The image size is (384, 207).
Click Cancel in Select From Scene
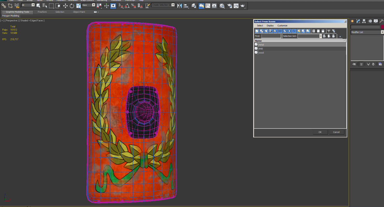click(x=336, y=132)
